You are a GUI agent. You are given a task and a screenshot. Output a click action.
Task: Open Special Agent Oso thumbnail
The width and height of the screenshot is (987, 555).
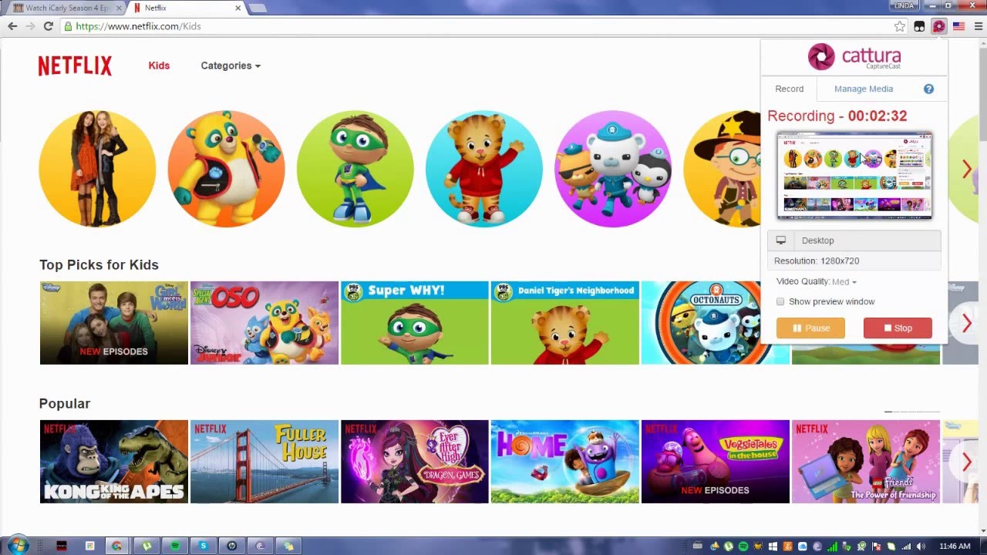(x=264, y=323)
